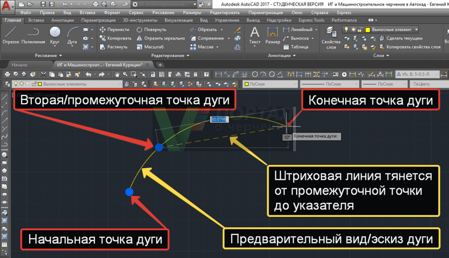Click the Повернуть (rotate) tool

tap(151, 30)
